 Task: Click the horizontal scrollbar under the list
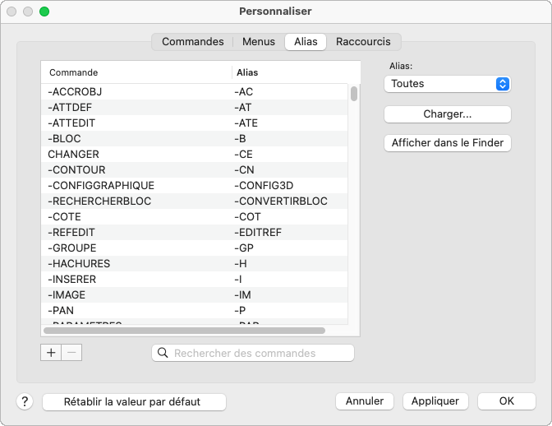point(185,331)
